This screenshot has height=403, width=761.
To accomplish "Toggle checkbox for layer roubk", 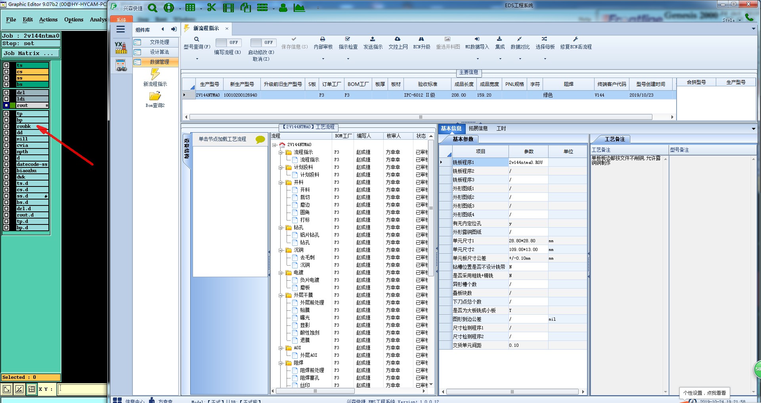I will click(x=6, y=126).
